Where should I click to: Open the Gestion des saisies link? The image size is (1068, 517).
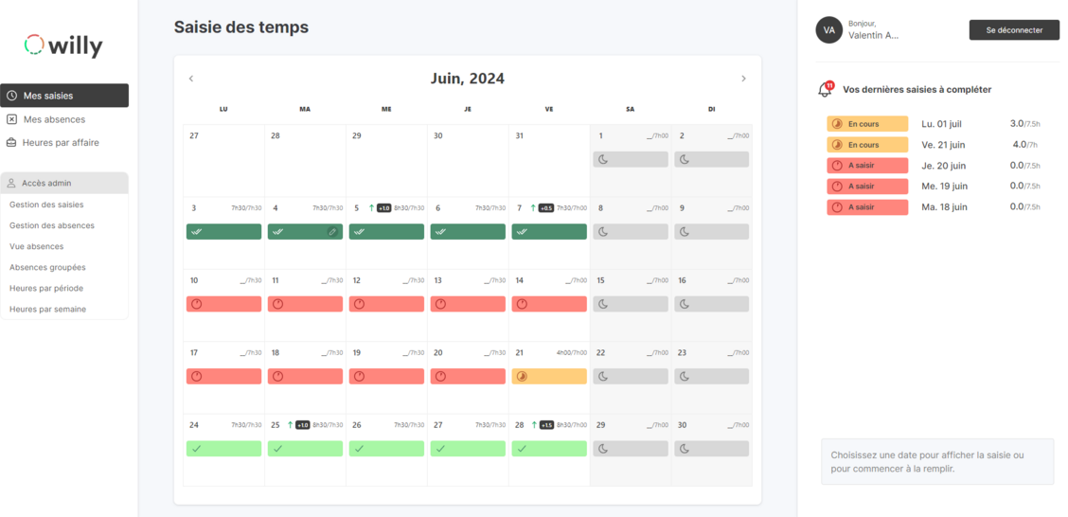(x=47, y=205)
